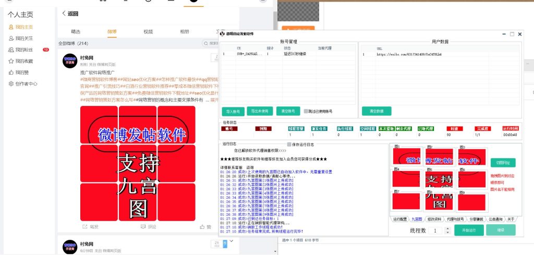Switch to 视频 tab on Weibo profile
This screenshot has height=255, width=534.
tap(148, 32)
